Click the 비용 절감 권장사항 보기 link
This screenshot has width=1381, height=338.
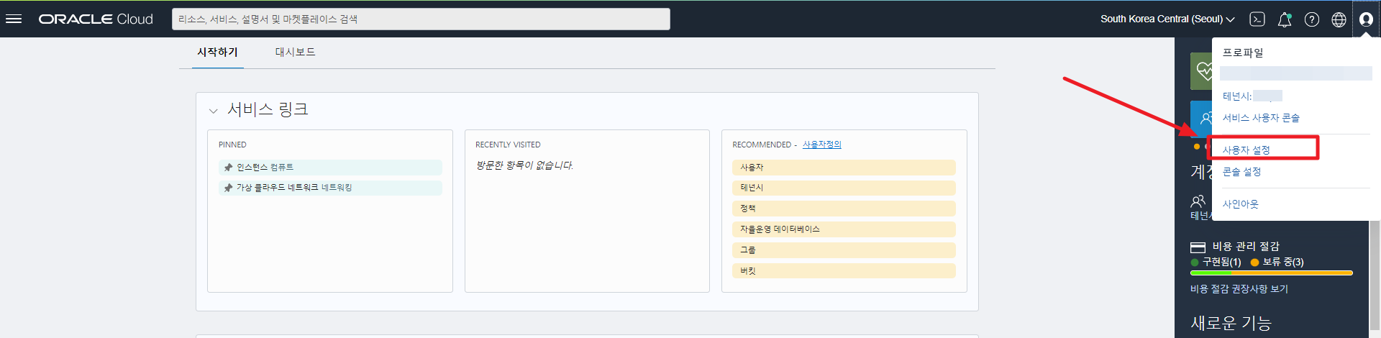[x=1239, y=289]
